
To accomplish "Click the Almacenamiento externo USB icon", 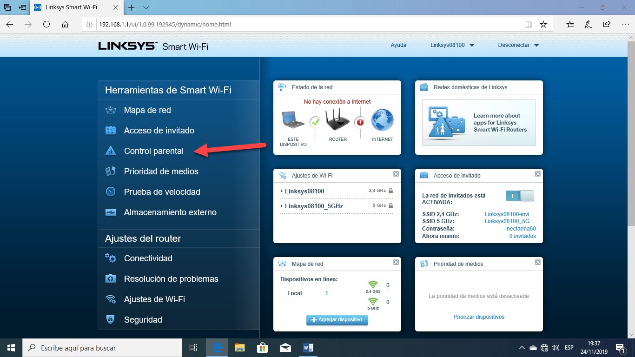I will click(111, 212).
